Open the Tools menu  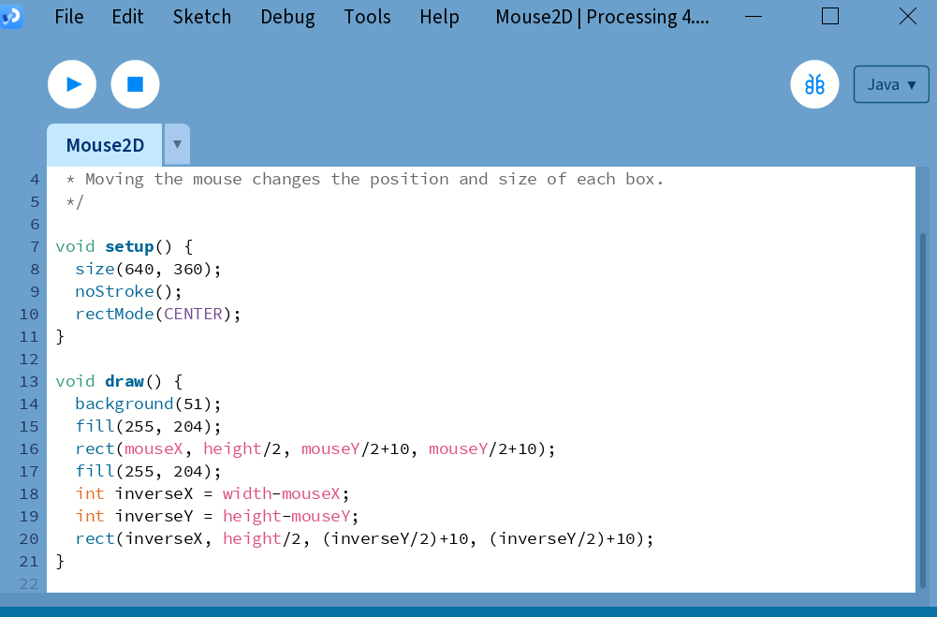(367, 17)
